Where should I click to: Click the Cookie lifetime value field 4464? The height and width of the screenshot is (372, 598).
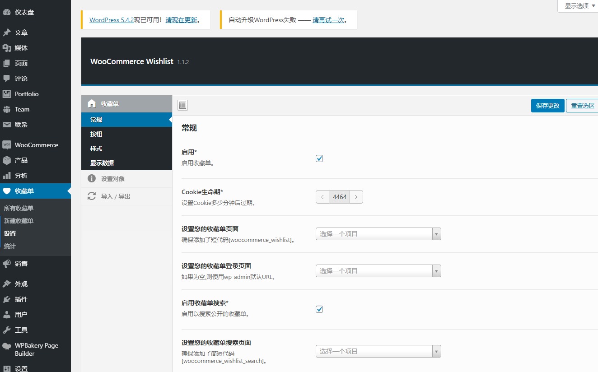tap(339, 197)
